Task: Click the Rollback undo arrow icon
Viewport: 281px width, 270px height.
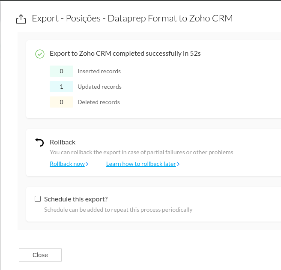Action: tap(39, 142)
